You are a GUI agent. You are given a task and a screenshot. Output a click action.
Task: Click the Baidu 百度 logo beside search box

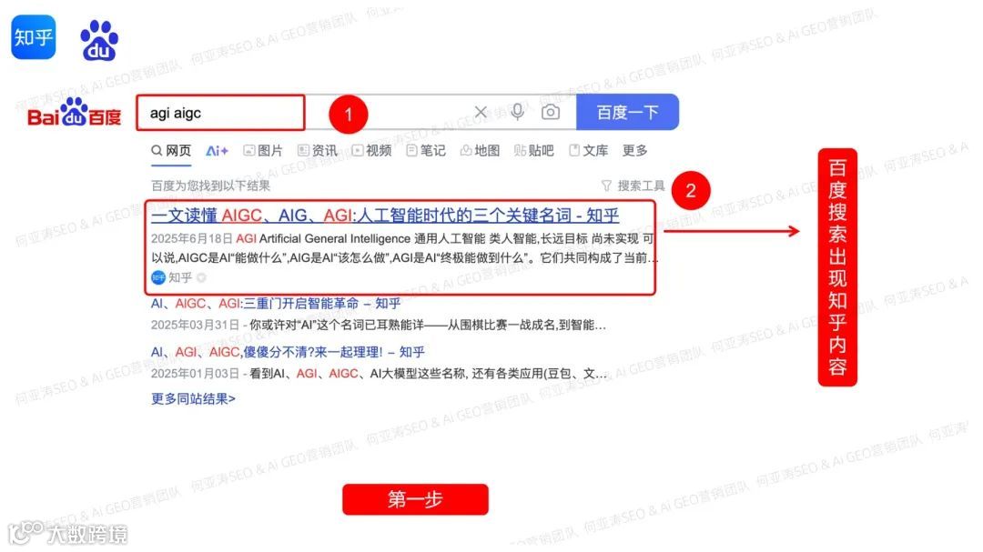click(x=74, y=112)
